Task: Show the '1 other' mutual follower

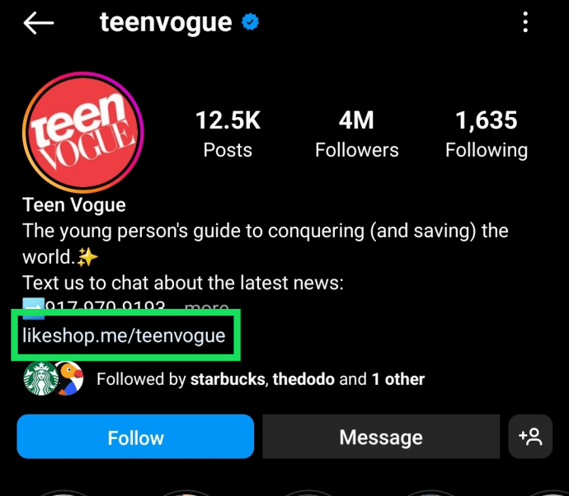Action: (x=398, y=379)
